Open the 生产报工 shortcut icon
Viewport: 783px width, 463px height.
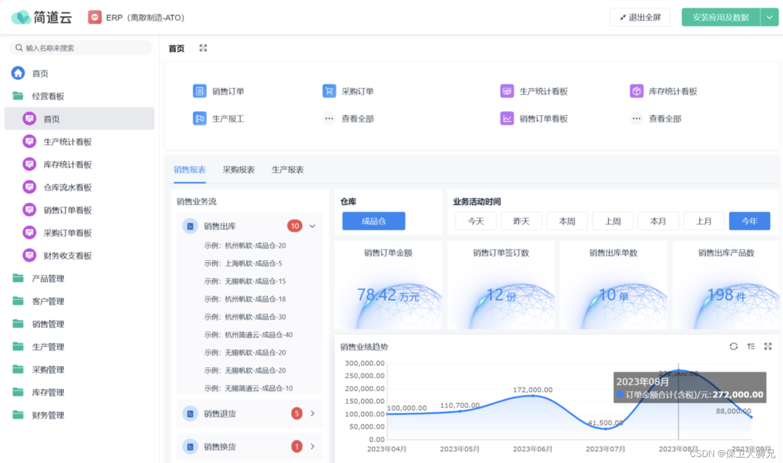(199, 118)
